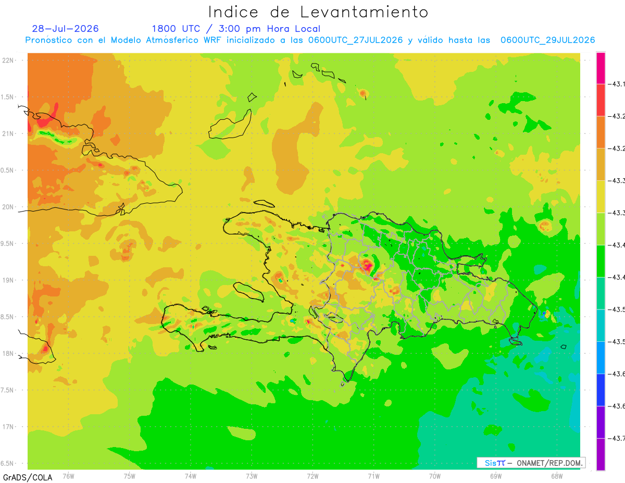Click the "74W" longitude label

pyautogui.click(x=191, y=476)
